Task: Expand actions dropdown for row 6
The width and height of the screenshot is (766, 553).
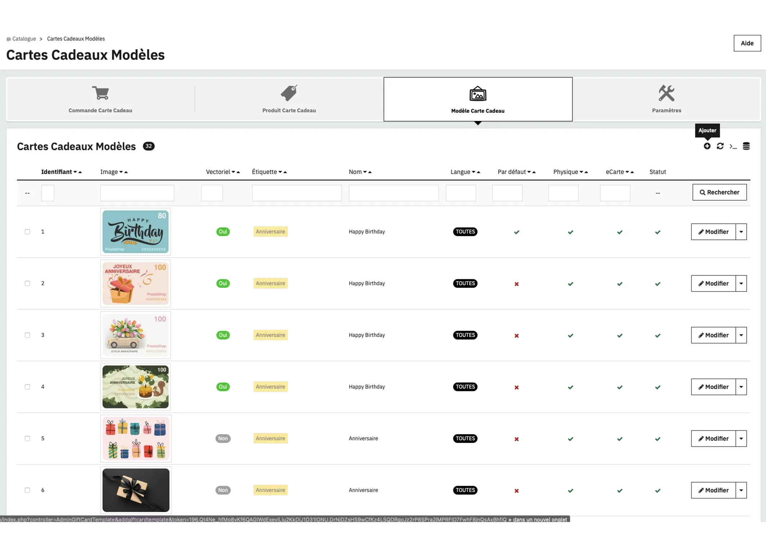Action: tap(741, 490)
